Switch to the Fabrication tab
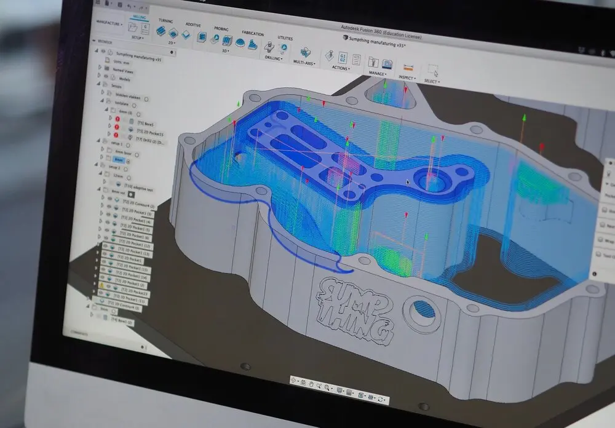This screenshot has height=428, width=615. [253, 33]
